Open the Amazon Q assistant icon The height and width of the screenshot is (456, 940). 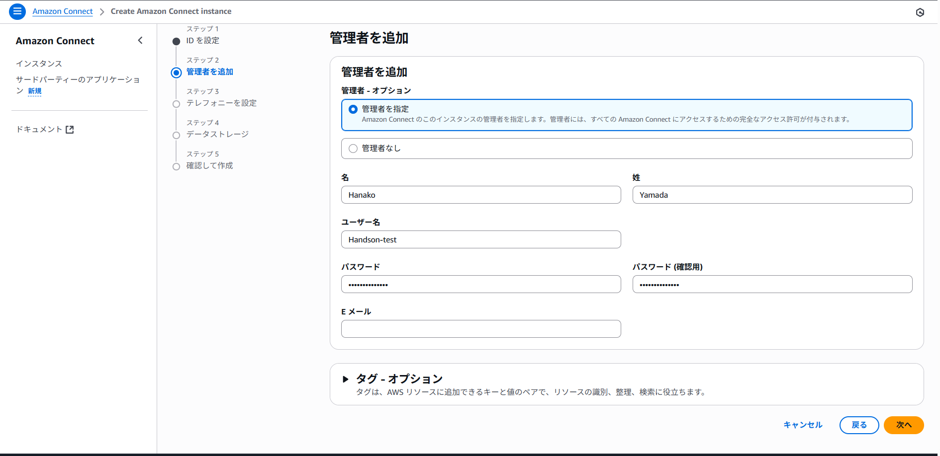tap(919, 13)
